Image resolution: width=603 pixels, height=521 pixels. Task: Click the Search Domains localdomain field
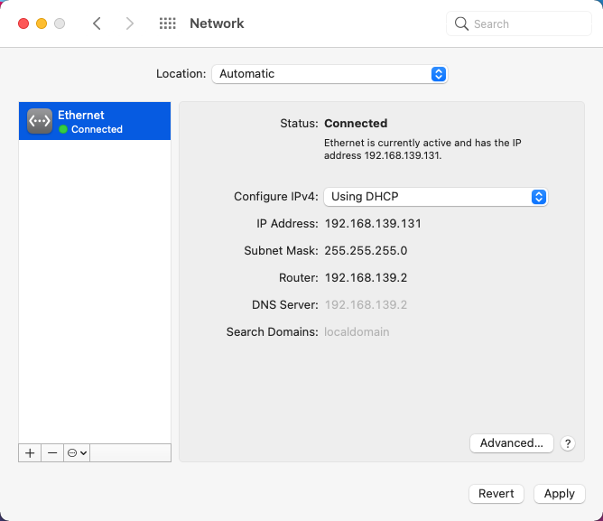[357, 332]
